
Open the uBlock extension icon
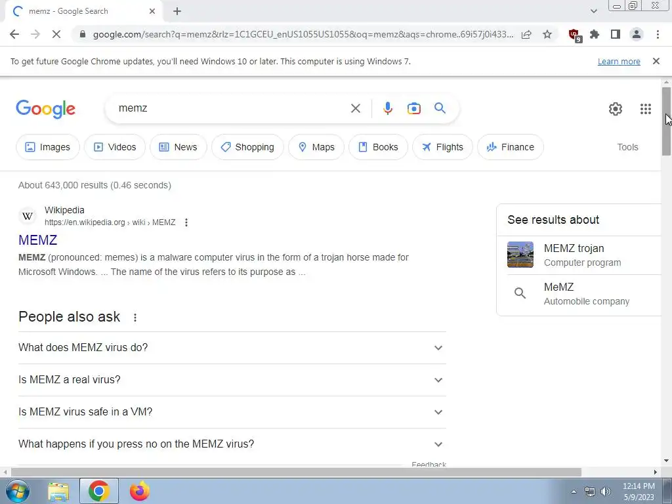tap(574, 35)
